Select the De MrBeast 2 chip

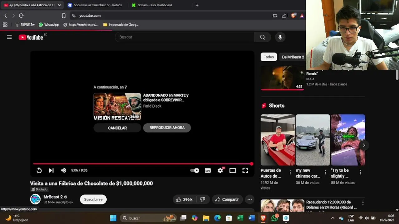pos(293,57)
